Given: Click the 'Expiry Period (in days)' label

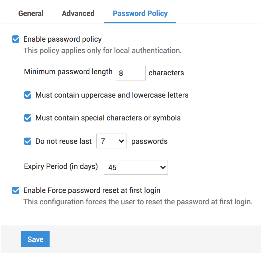Looking at the screenshot, I should pos(61,166).
